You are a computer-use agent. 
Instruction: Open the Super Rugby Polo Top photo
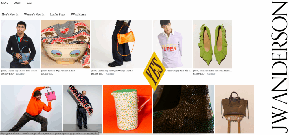coord(172,44)
